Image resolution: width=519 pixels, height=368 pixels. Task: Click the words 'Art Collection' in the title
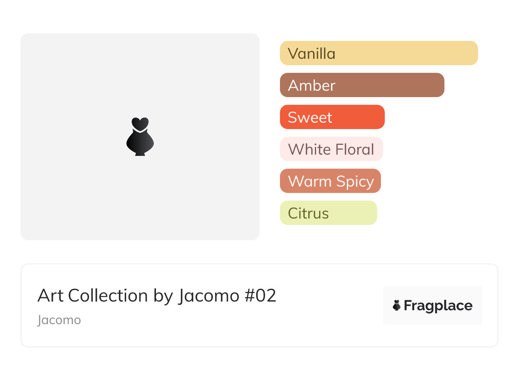coord(92,296)
